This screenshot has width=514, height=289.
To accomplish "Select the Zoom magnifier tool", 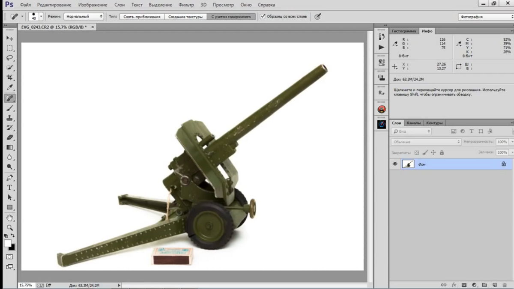I will (x=9, y=228).
